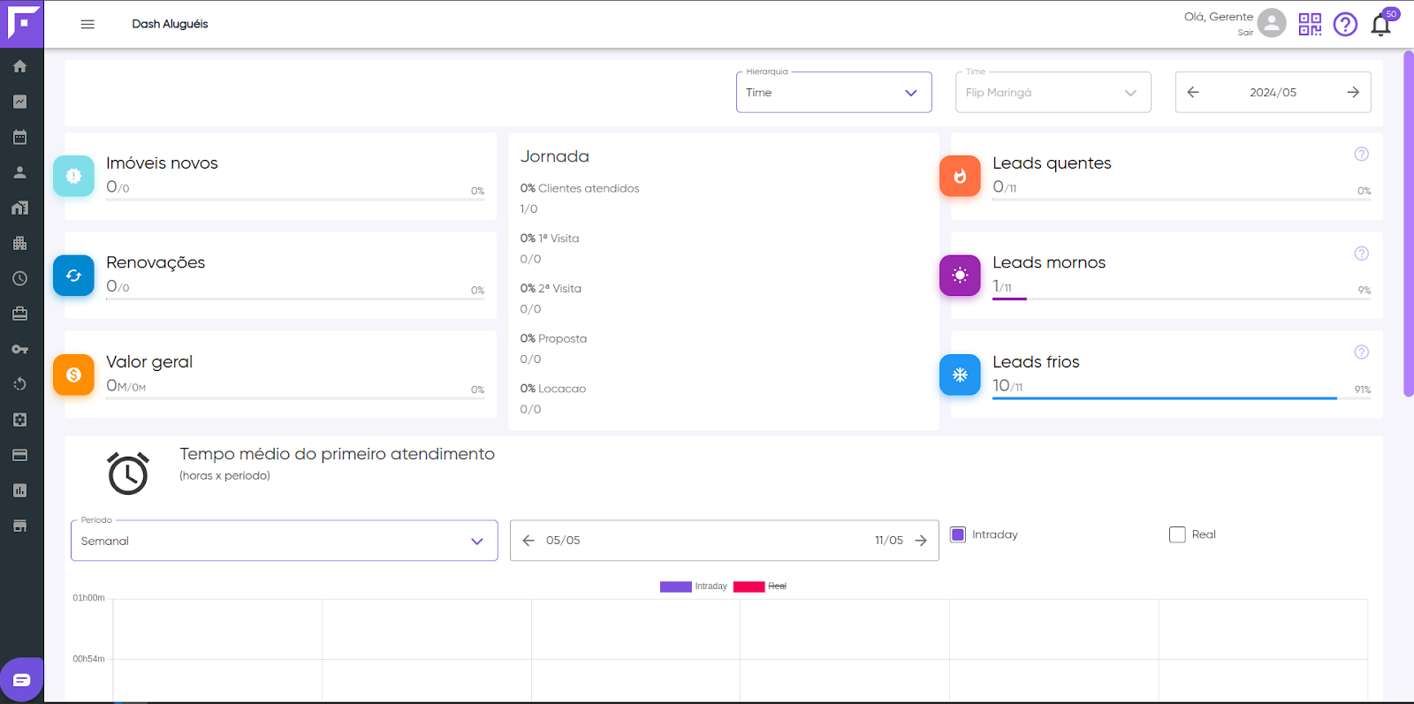
Task: Click the 0% Proposta row
Action: click(x=553, y=338)
